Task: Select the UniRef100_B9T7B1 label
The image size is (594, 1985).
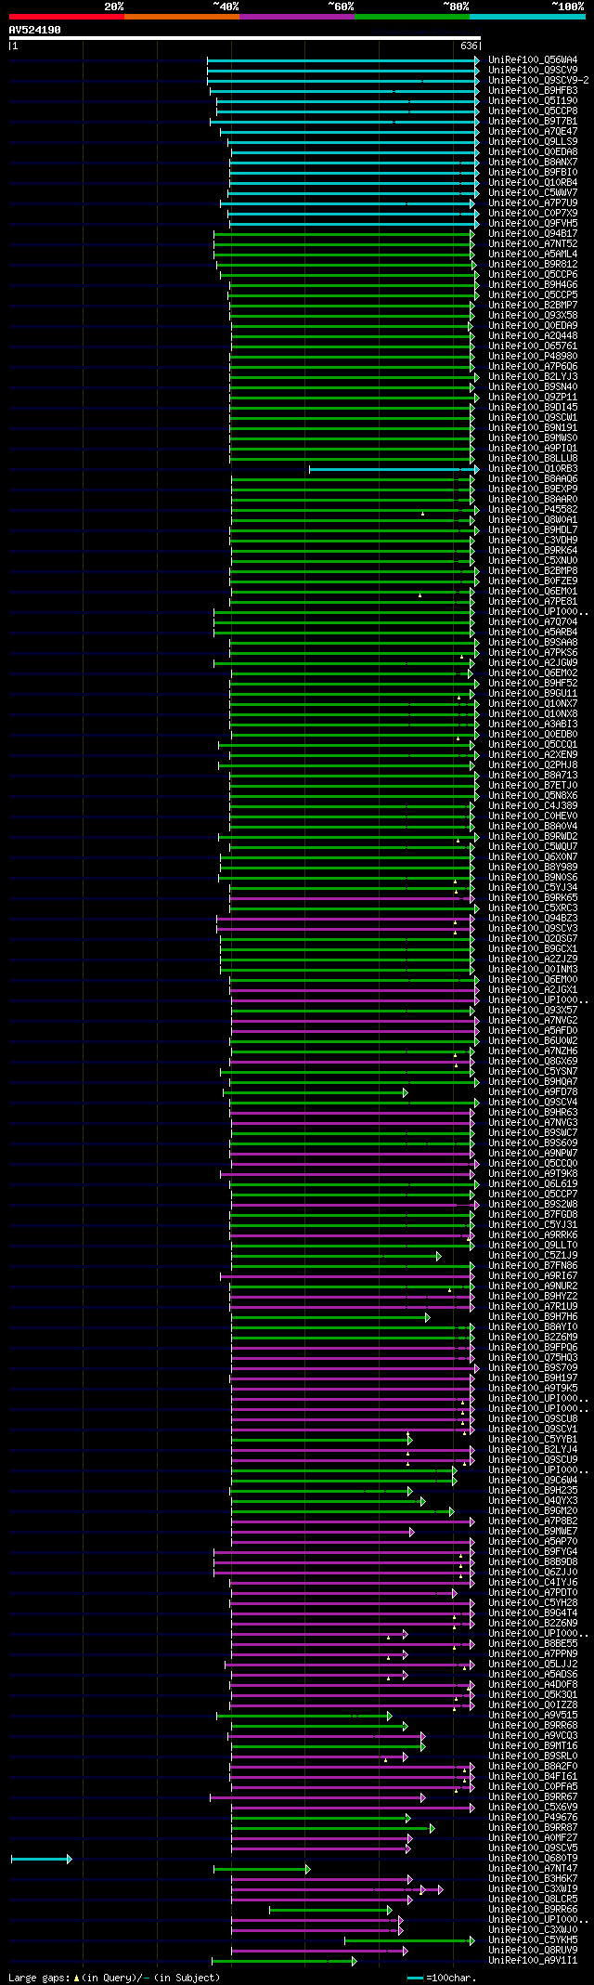Action: coord(533,121)
